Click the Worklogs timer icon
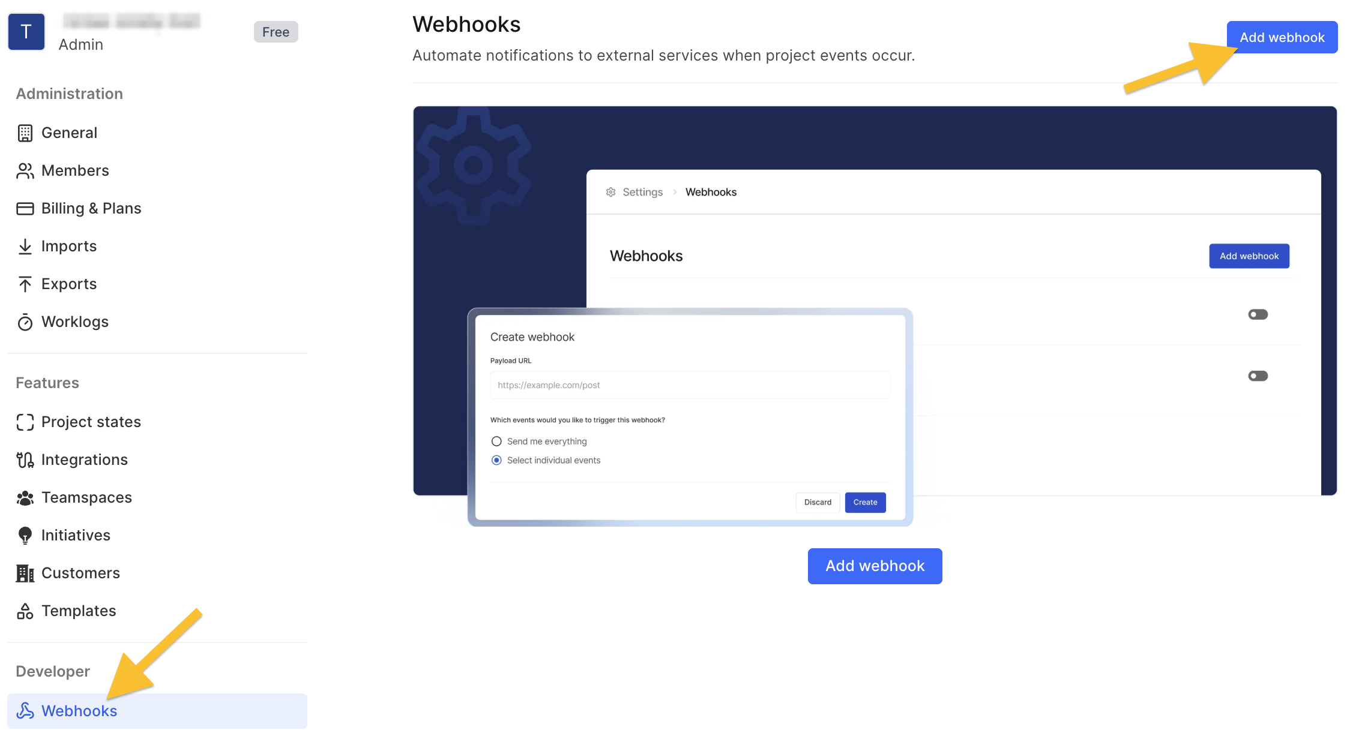The width and height of the screenshot is (1347, 739). tap(25, 322)
